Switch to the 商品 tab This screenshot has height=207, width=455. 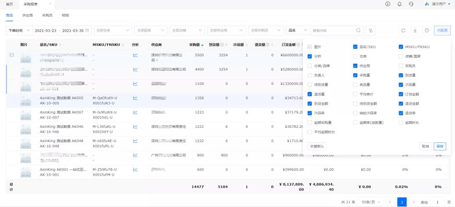pyautogui.click(x=9, y=15)
